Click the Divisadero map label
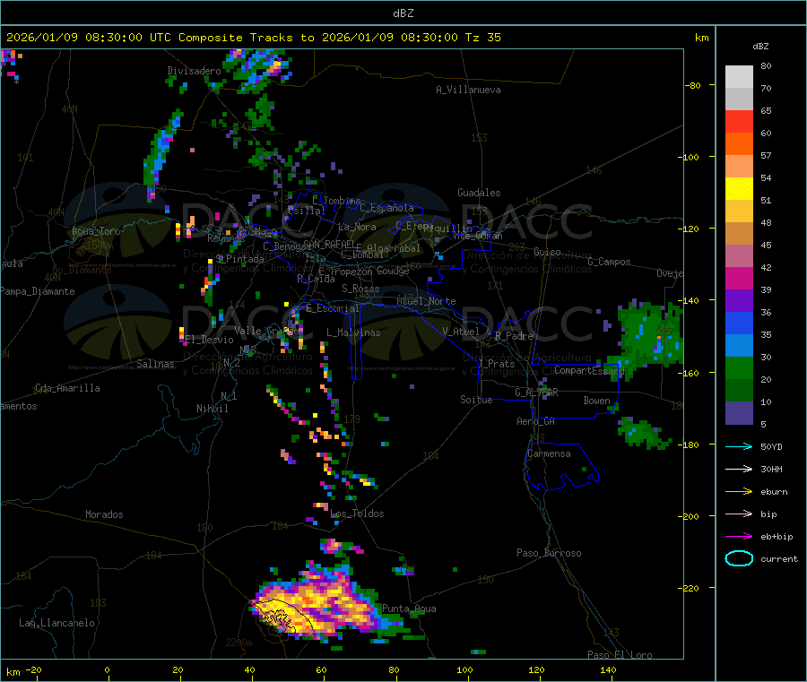 [194, 71]
